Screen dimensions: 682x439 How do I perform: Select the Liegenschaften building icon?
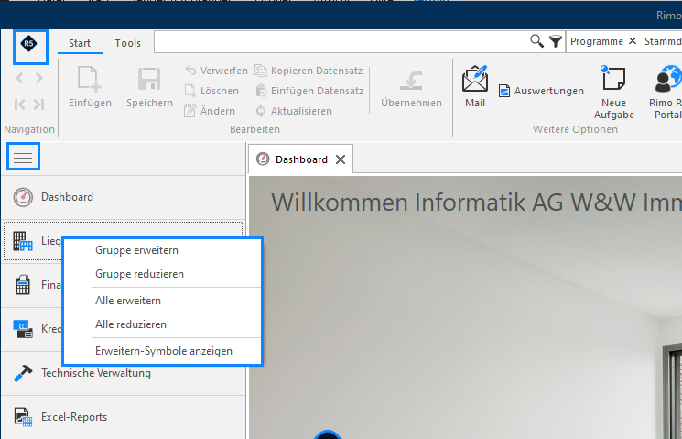pyautogui.click(x=23, y=241)
